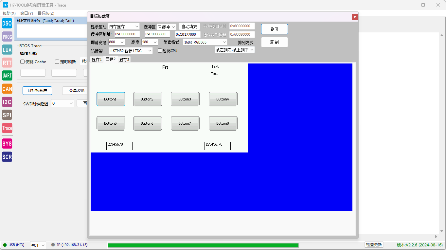Click the 0xC00BB800 buffer address field
The width and height of the screenshot is (446, 250).
pos(157,34)
